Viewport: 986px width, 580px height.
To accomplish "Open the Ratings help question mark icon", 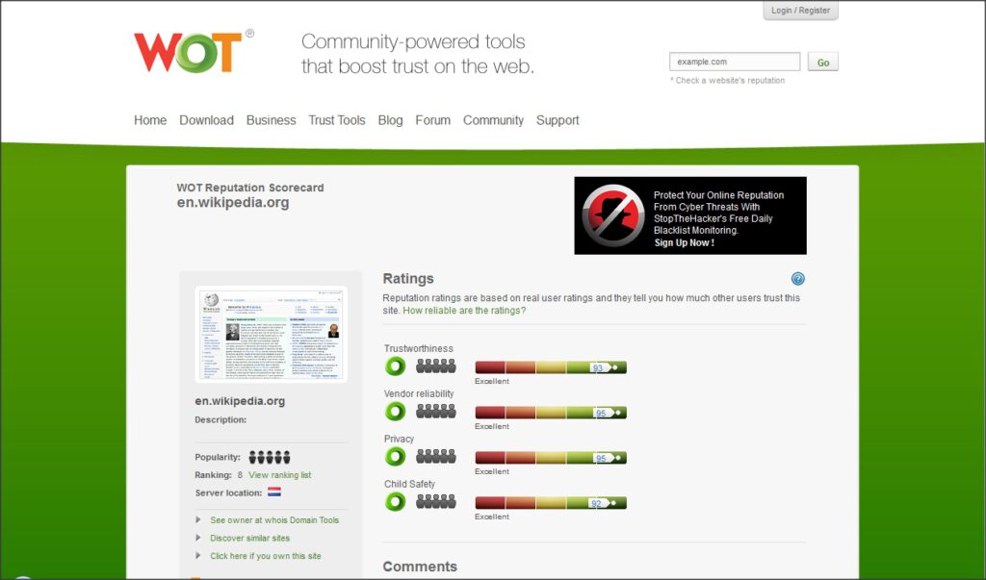I will (x=797, y=278).
